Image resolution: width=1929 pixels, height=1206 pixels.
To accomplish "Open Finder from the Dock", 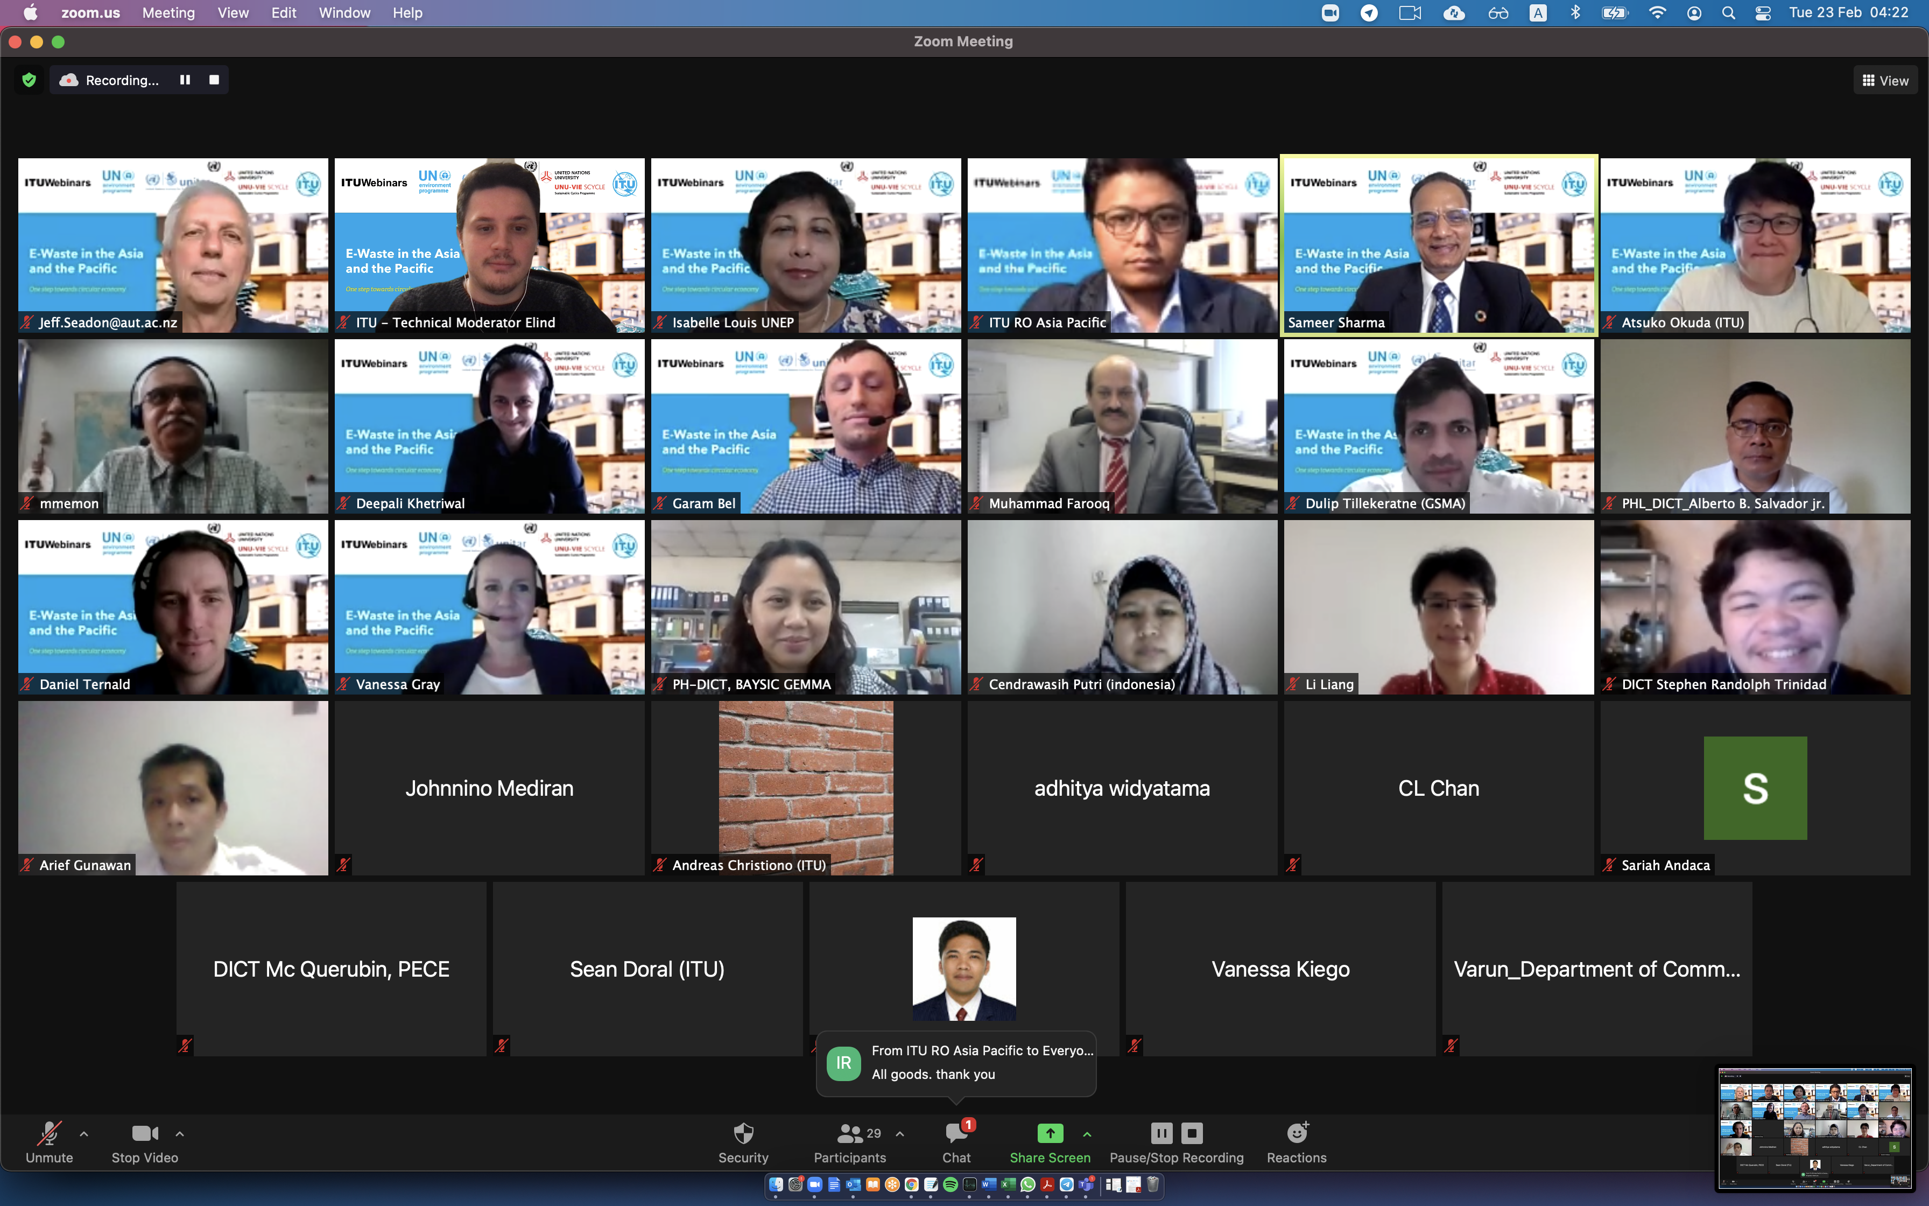I will pyautogui.click(x=776, y=1184).
